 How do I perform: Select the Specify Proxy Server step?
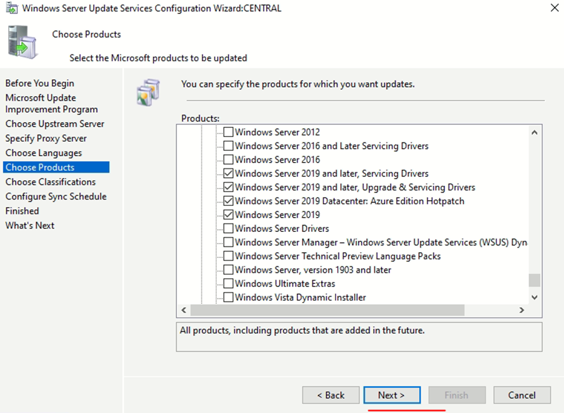pyautogui.click(x=46, y=138)
